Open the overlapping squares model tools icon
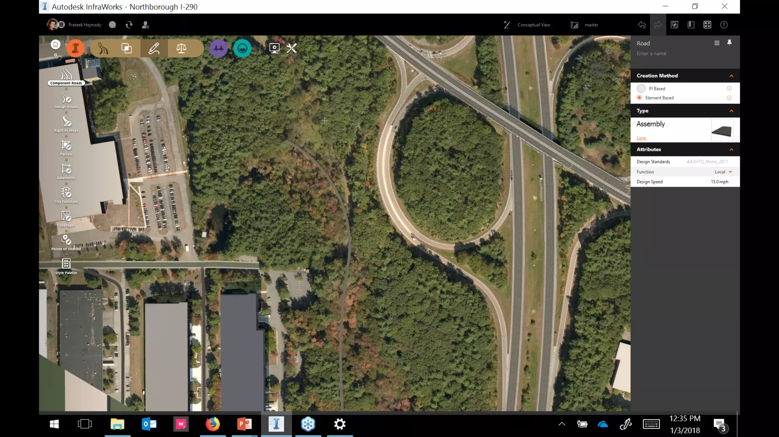Viewport: 779px width, 437px height. 127,48
